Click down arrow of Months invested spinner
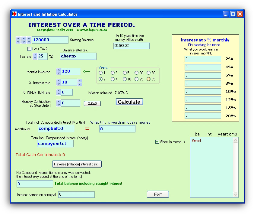 59,73
